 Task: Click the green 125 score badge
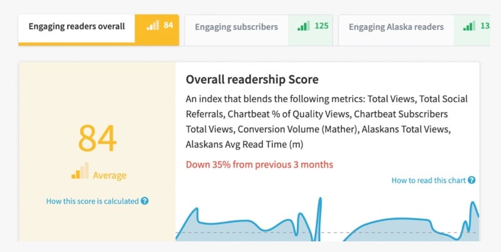coord(310,30)
